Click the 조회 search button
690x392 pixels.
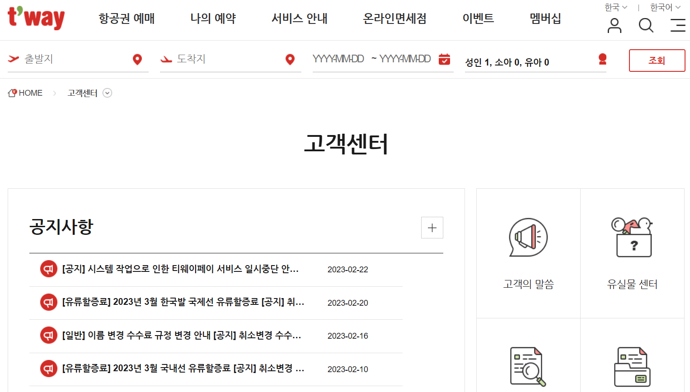[x=657, y=60]
